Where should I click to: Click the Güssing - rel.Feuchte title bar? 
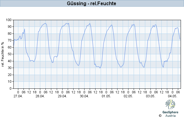pos(92,3)
